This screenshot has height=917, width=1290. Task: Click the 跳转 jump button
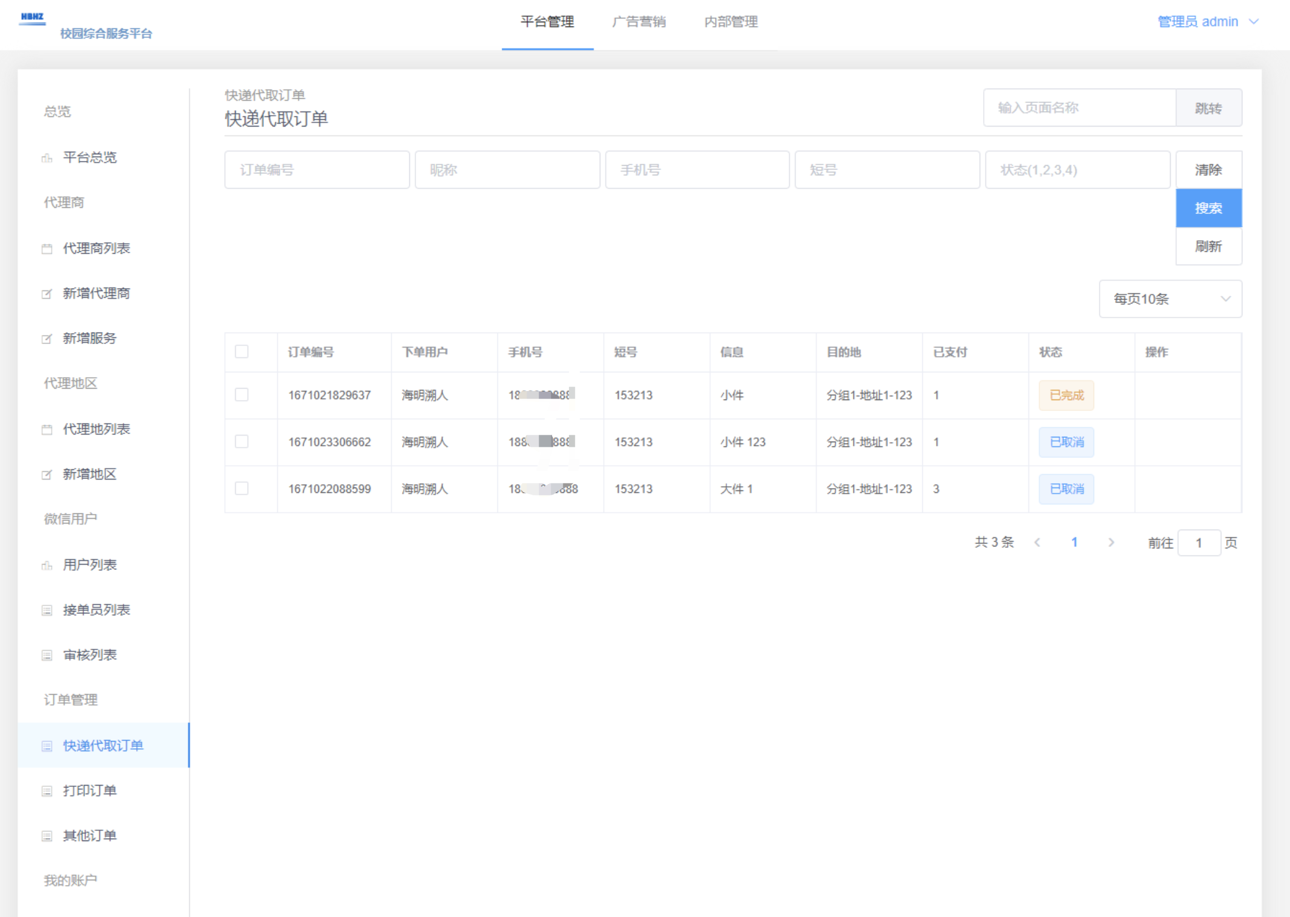(1209, 108)
